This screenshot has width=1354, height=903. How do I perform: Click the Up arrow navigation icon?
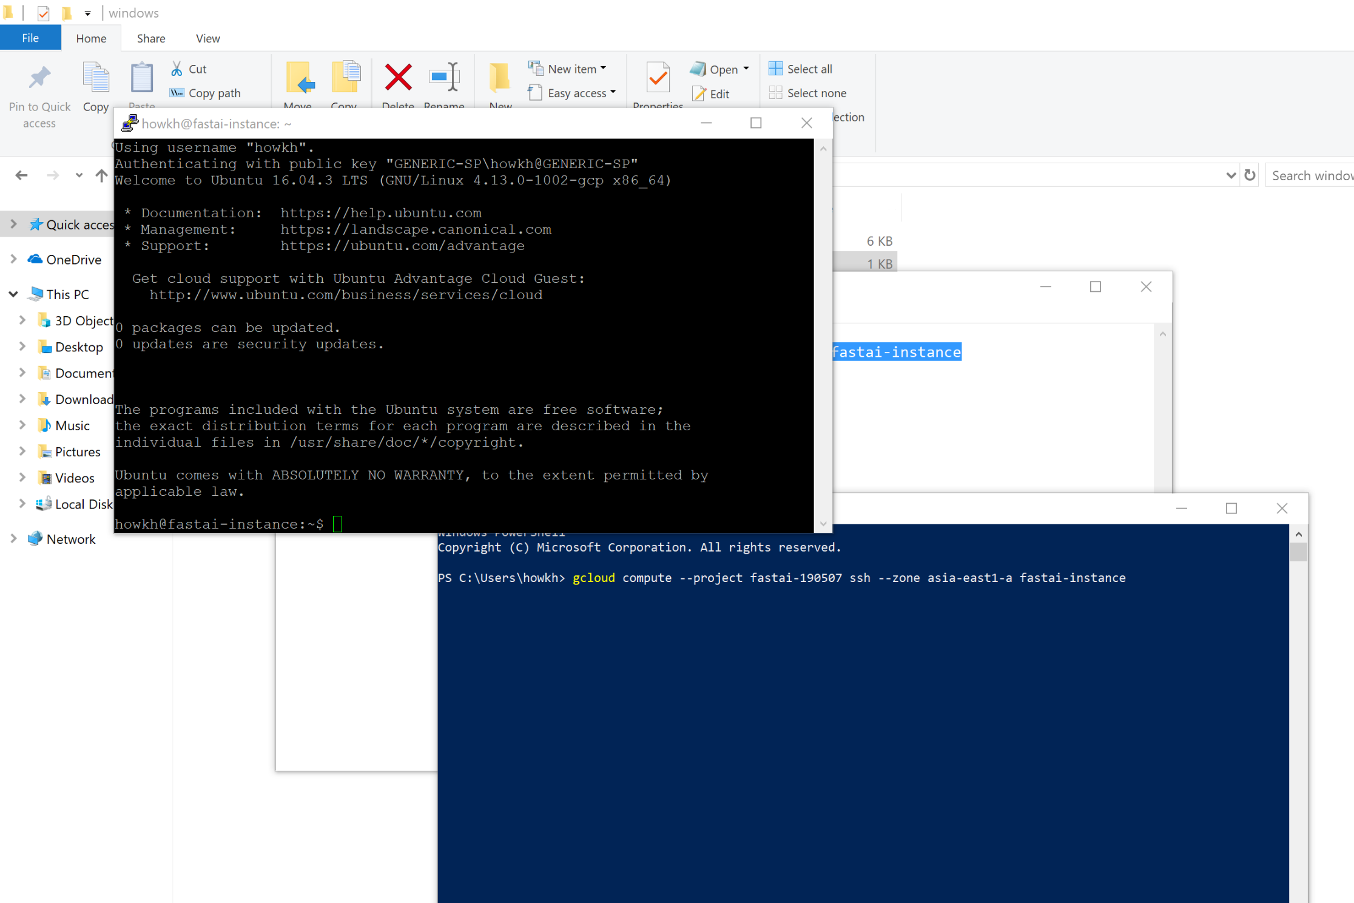[101, 175]
